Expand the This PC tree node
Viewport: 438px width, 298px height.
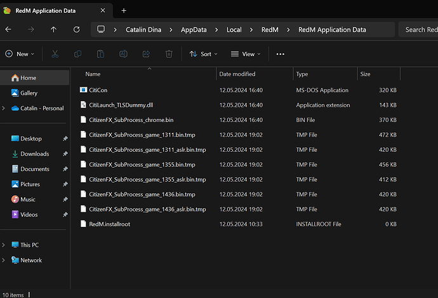5,245
